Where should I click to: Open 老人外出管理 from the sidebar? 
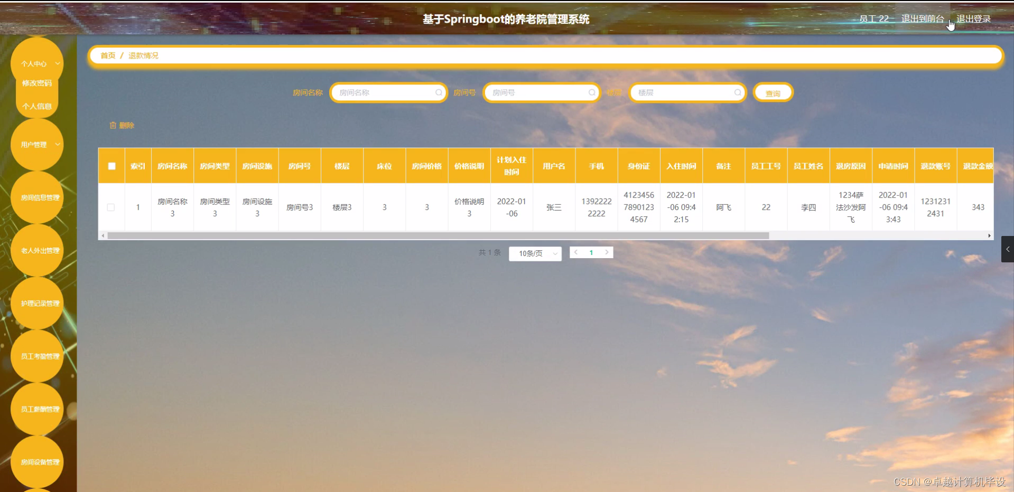click(x=37, y=250)
